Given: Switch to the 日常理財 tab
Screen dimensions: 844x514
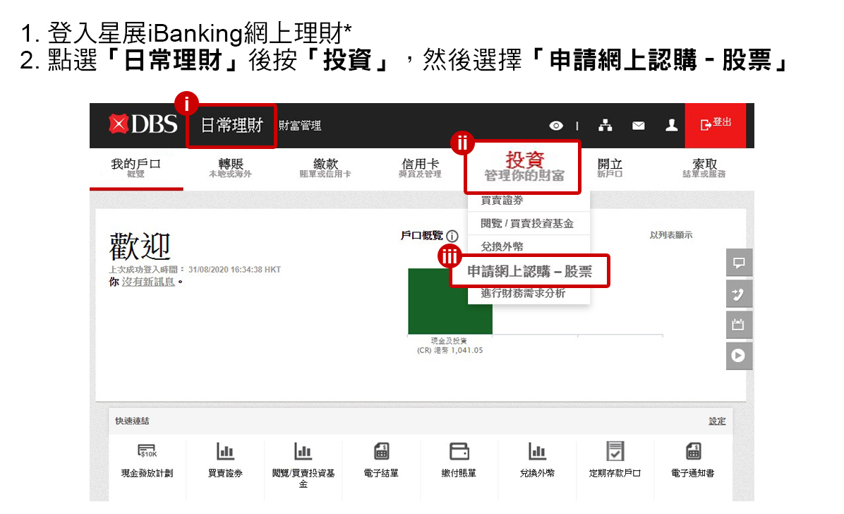Looking at the screenshot, I should 231,126.
